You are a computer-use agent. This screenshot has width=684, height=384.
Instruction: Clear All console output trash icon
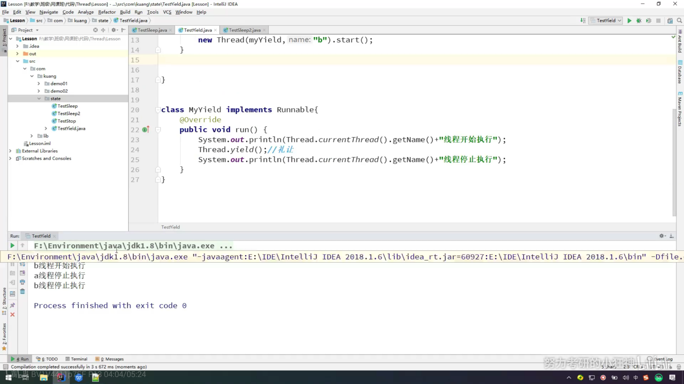coord(22,292)
